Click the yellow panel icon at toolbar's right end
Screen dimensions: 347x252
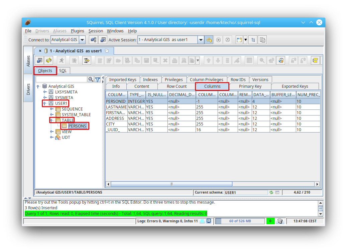tap(315, 60)
